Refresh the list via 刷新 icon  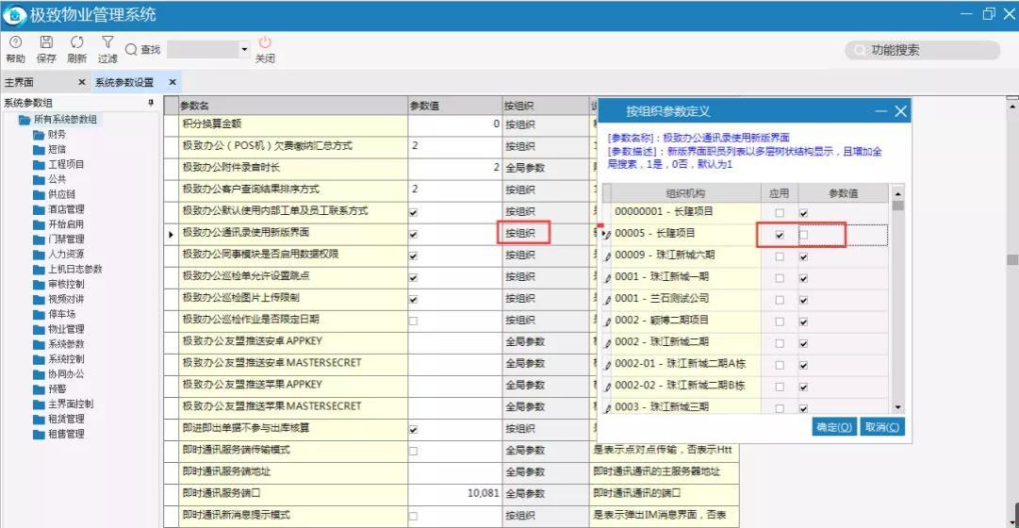(x=76, y=42)
